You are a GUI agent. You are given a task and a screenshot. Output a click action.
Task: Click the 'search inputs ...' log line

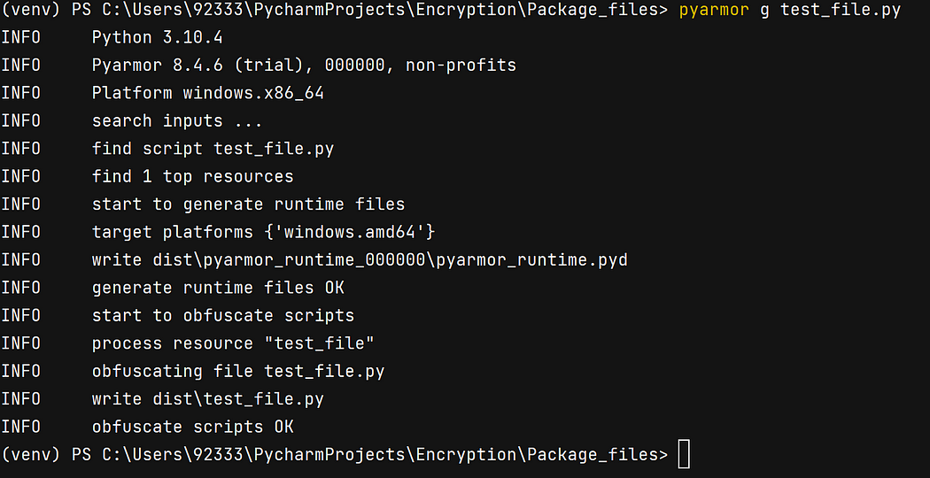point(177,121)
